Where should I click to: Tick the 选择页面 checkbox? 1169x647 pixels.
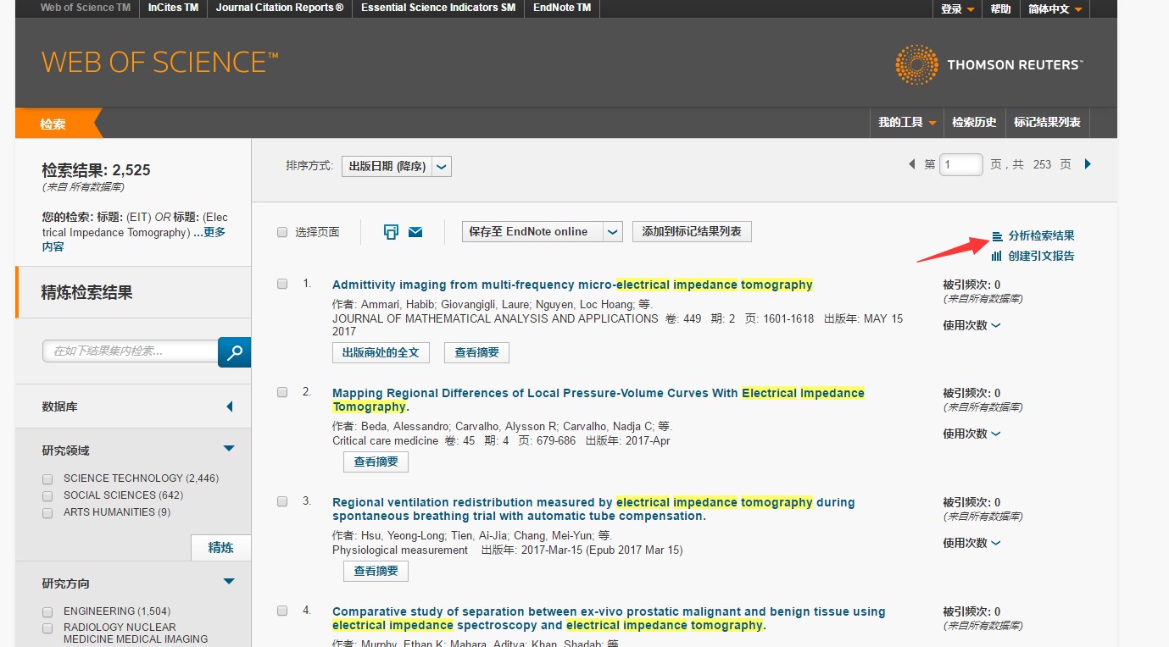coord(282,232)
